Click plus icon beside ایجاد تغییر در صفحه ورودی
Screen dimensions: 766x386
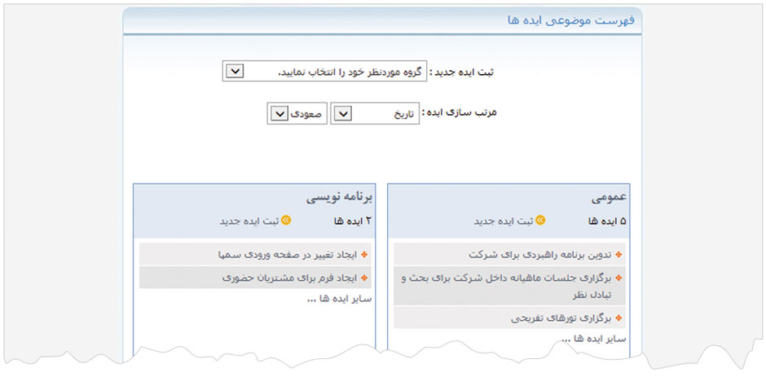tap(364, 255)
